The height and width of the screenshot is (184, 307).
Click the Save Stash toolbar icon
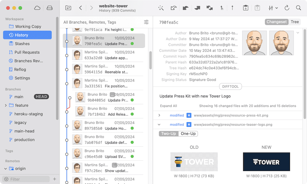click(x=246, y=8)
